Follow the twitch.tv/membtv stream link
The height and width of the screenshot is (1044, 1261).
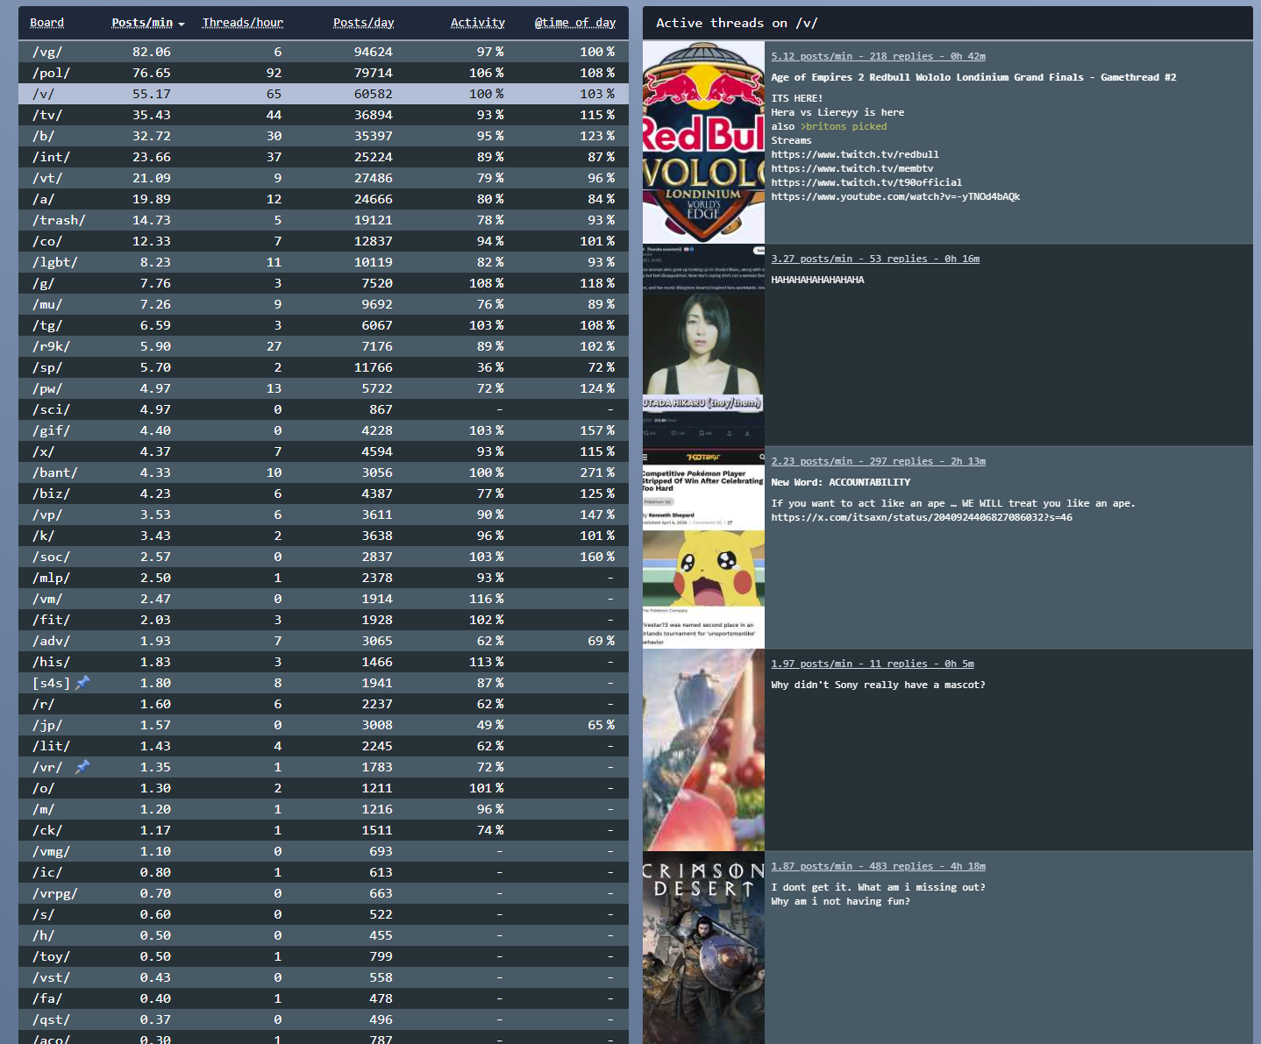(852, 168)
